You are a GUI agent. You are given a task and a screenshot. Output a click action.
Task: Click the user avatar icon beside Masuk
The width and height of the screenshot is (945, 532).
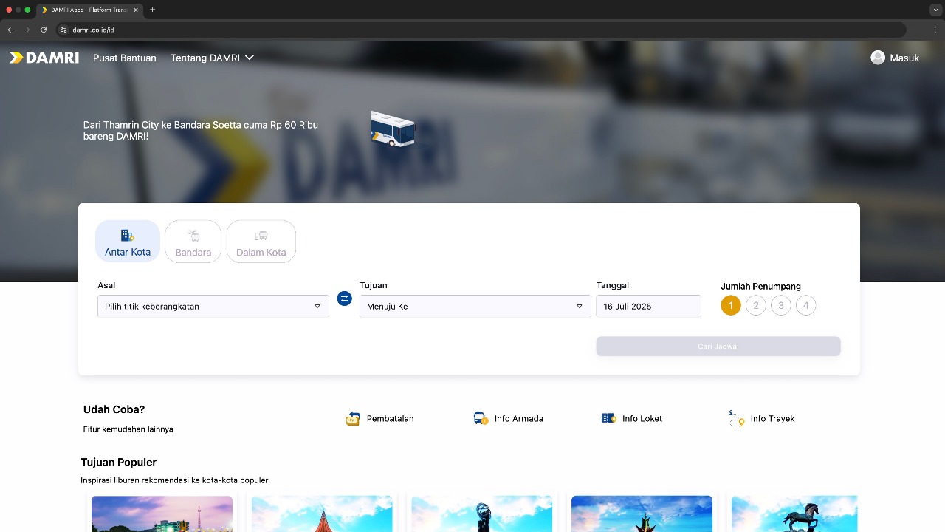878,58
